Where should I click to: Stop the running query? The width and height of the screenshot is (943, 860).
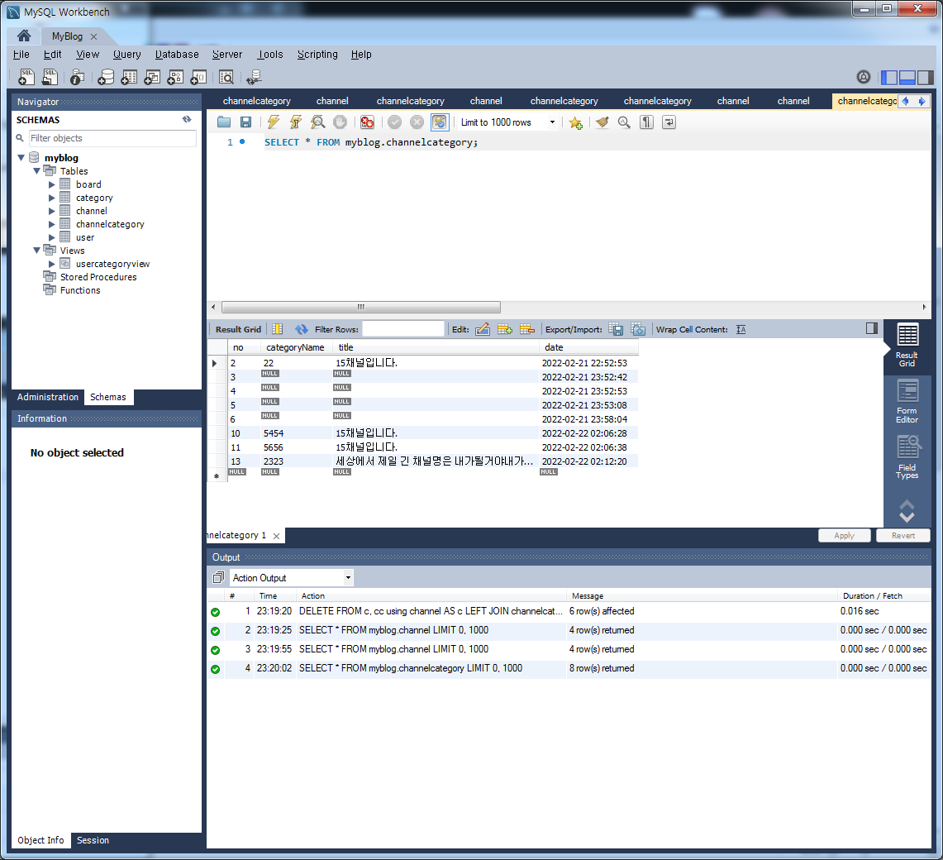[x=340, y=122]
